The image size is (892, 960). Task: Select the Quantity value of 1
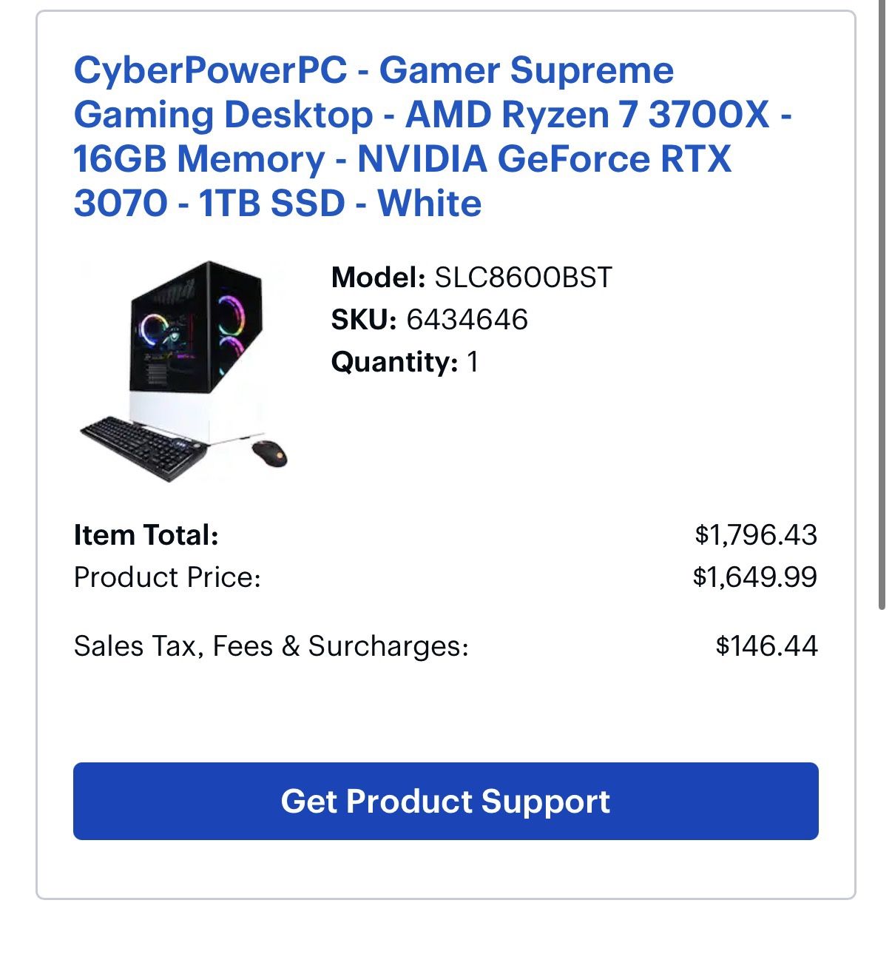474,362
